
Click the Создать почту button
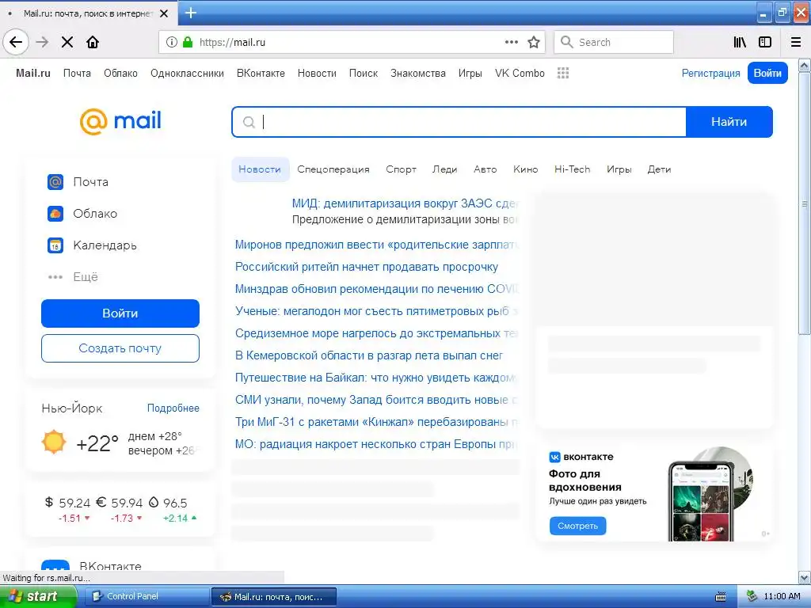[120, 348]
